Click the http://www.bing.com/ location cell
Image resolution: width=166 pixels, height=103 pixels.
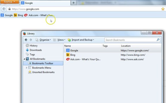[x=133, y=55]
